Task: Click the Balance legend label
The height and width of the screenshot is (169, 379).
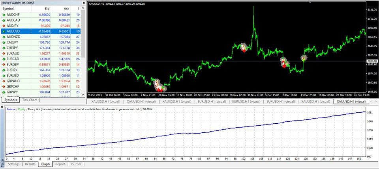Action: click(11, 109)
